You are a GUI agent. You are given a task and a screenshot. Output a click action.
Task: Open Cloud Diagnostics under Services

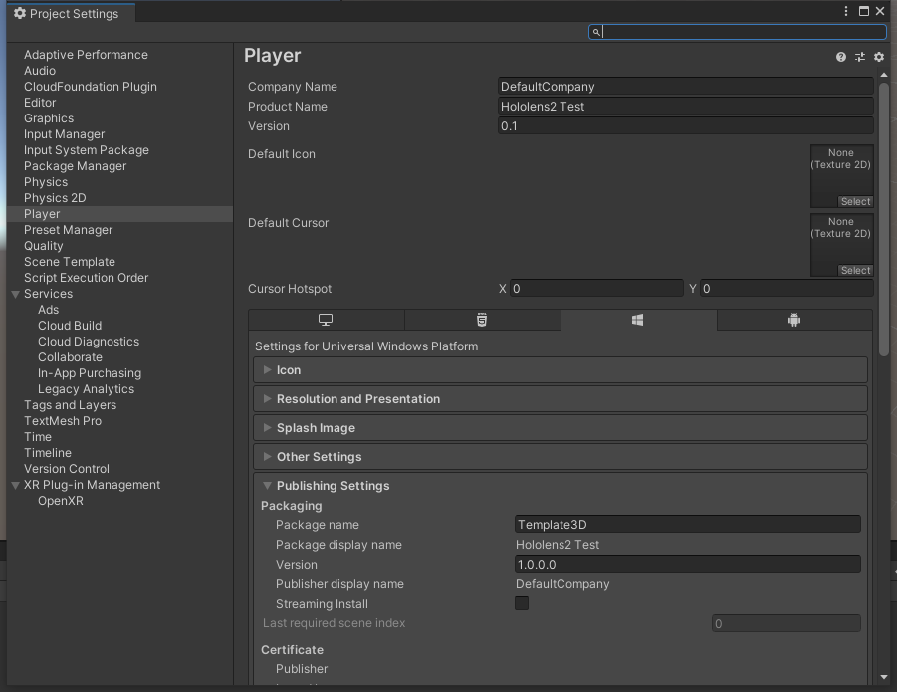89,342
